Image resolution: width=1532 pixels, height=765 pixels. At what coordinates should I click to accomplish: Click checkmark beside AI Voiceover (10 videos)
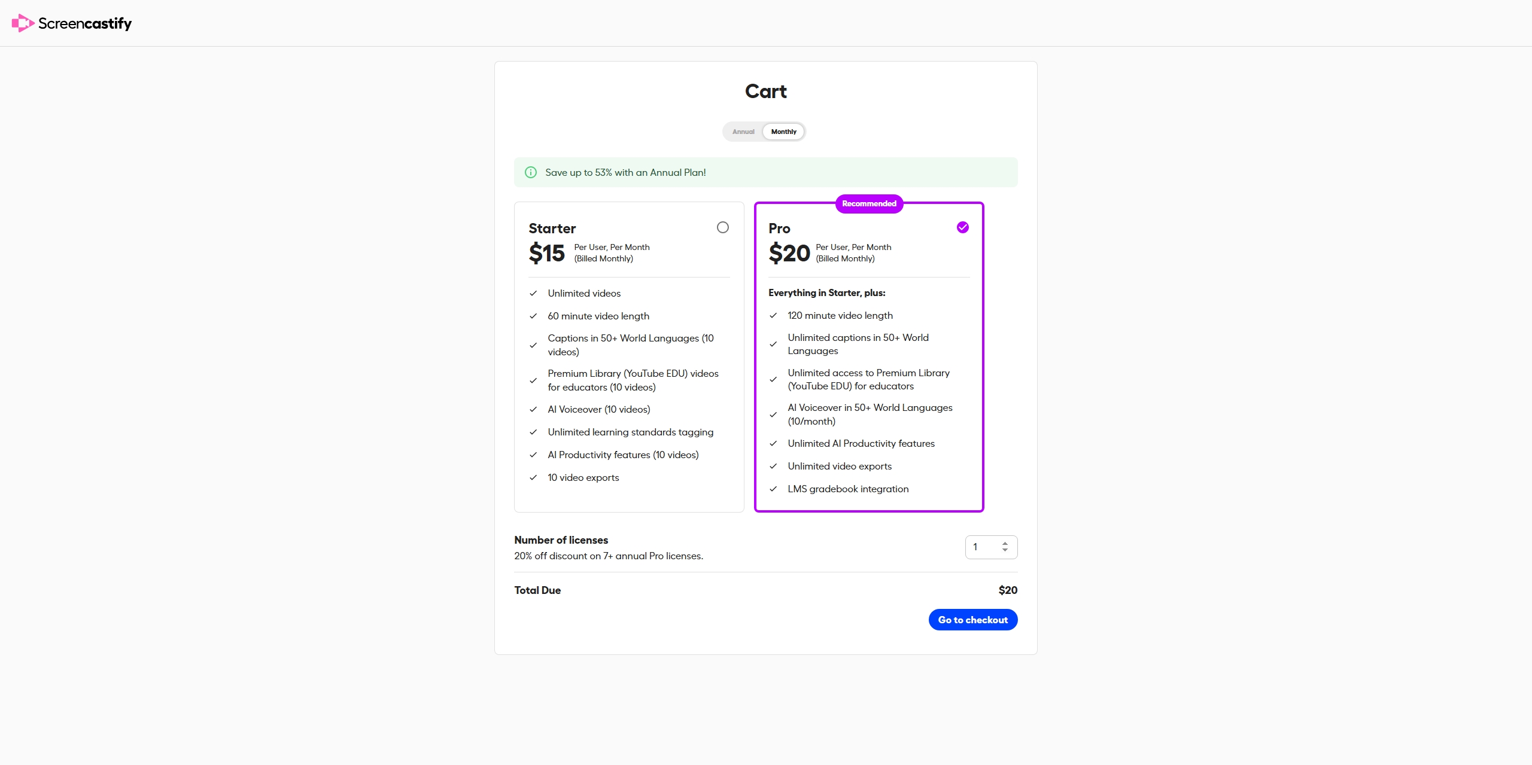pos(533,409)
